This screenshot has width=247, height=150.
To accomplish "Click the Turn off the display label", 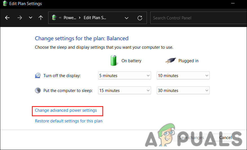I will (x=62, y=76).
